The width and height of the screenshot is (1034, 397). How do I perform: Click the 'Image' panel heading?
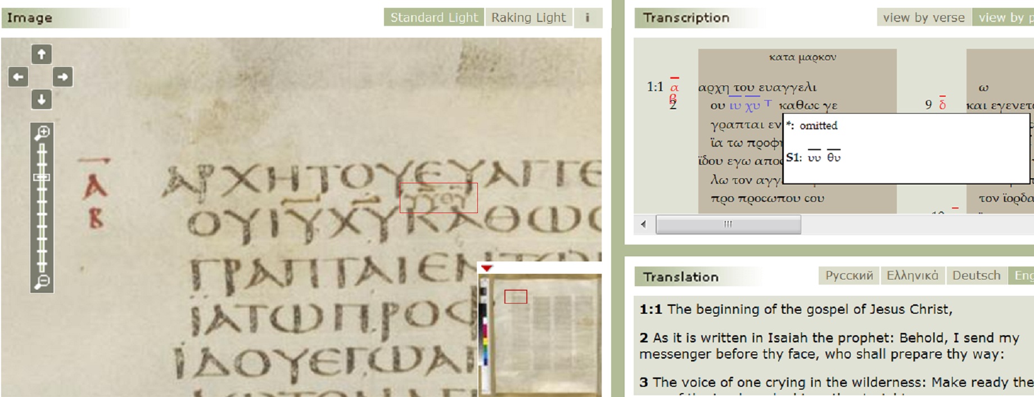30,18
